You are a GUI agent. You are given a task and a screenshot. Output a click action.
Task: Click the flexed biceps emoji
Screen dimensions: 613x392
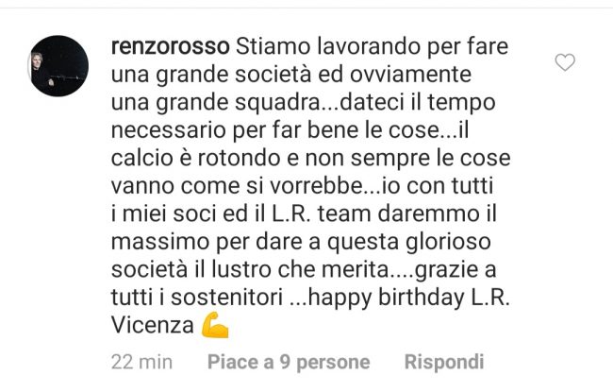click(215, 325)
